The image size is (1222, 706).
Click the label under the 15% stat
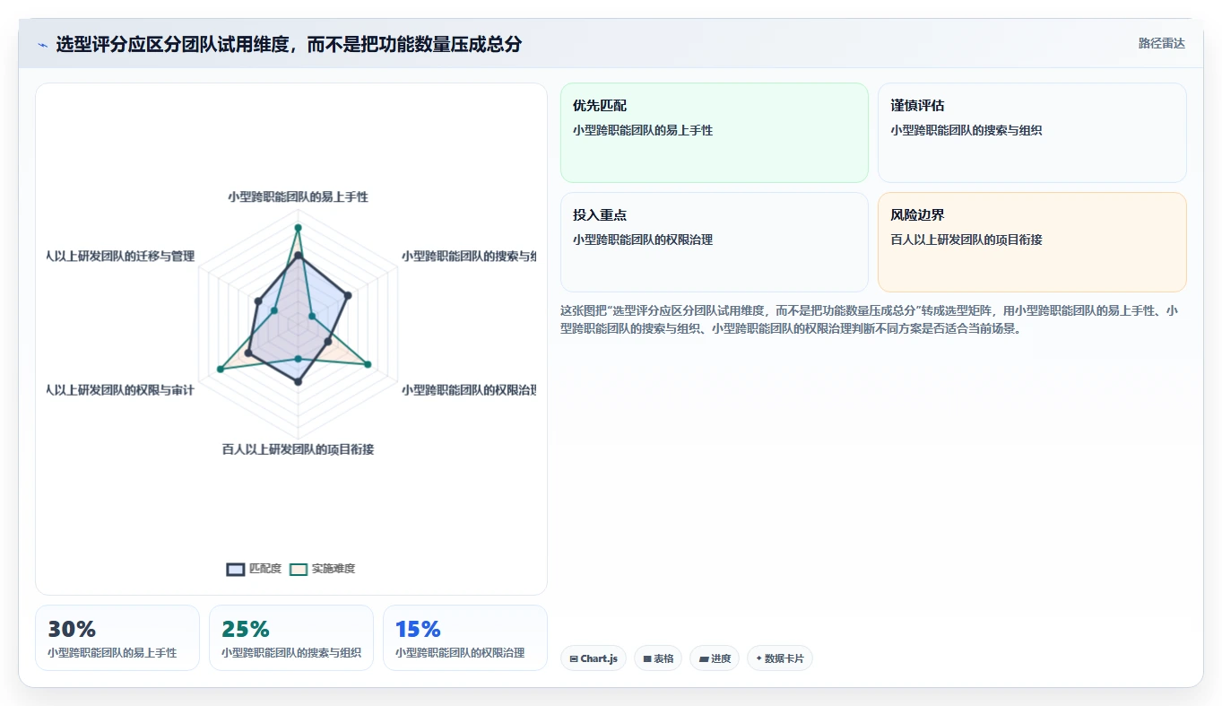point(460,653)
